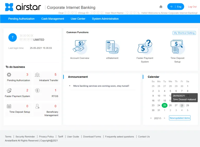200x147 pixels.
Task: Click the Intrabank Transfer count 5
Action: (x=56, y=75)
